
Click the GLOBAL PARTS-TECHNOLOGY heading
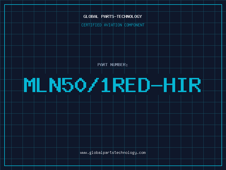point(113,16)
